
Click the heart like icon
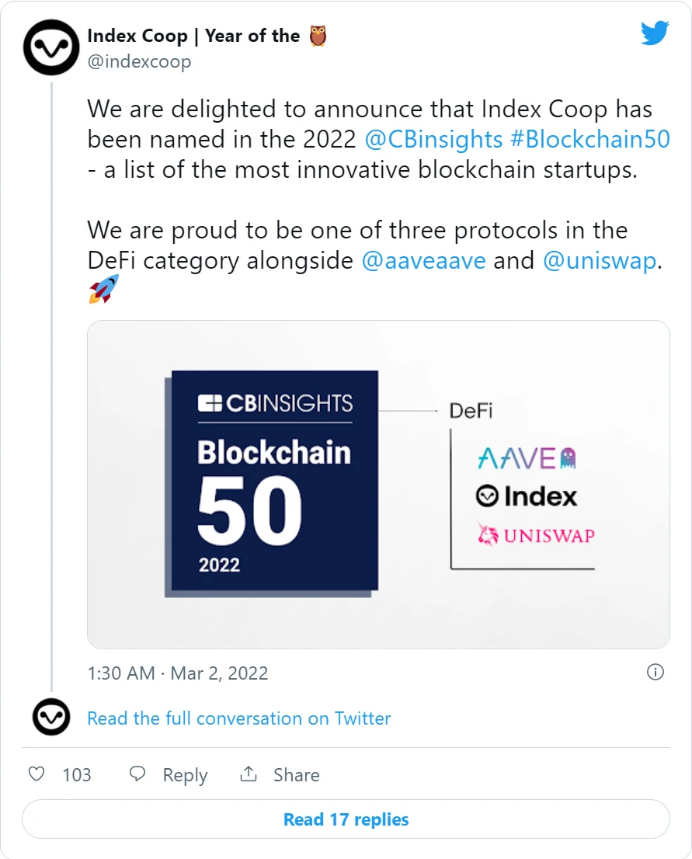37,774
